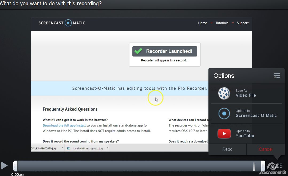Screen dimensions: 288x176
Task: Click the 0:00.00 time readout
Action: (17, 174)
